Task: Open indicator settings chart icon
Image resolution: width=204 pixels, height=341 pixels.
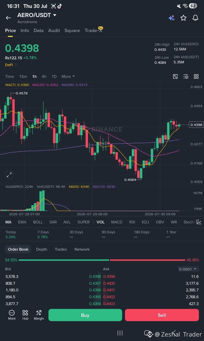Action: tap(199, 222)
